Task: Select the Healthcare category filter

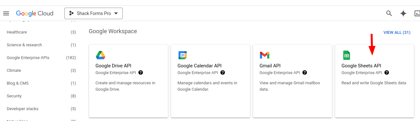Action: point(41,32)
